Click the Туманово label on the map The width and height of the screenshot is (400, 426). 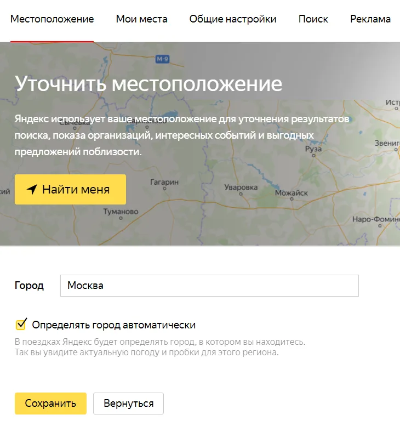pyautogui.click(x=121, y=212)
